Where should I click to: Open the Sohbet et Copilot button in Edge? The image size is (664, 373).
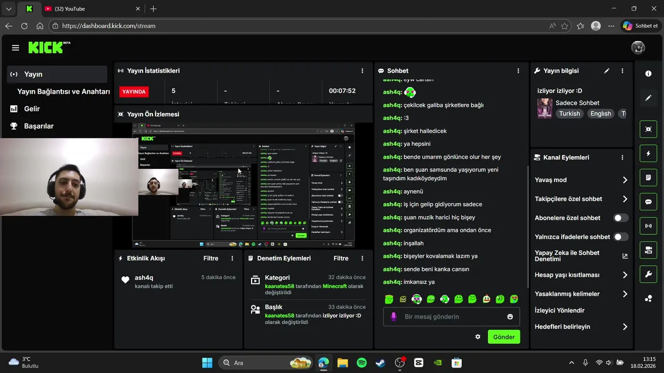pos(641,26)
